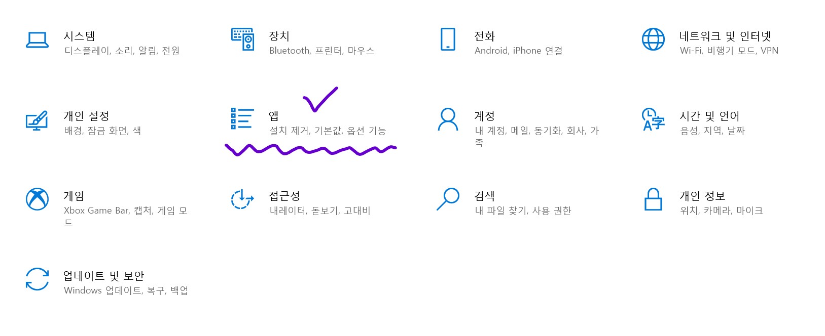The image size is (825, 336).
Task: Open 검색 settings via its title
Action: (484, 196)
